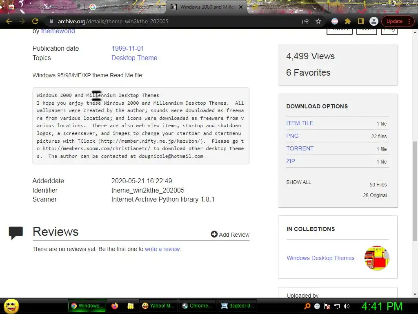Open the Extensions puzzle piece menu
418x314 pixels.
coord(348,21)
